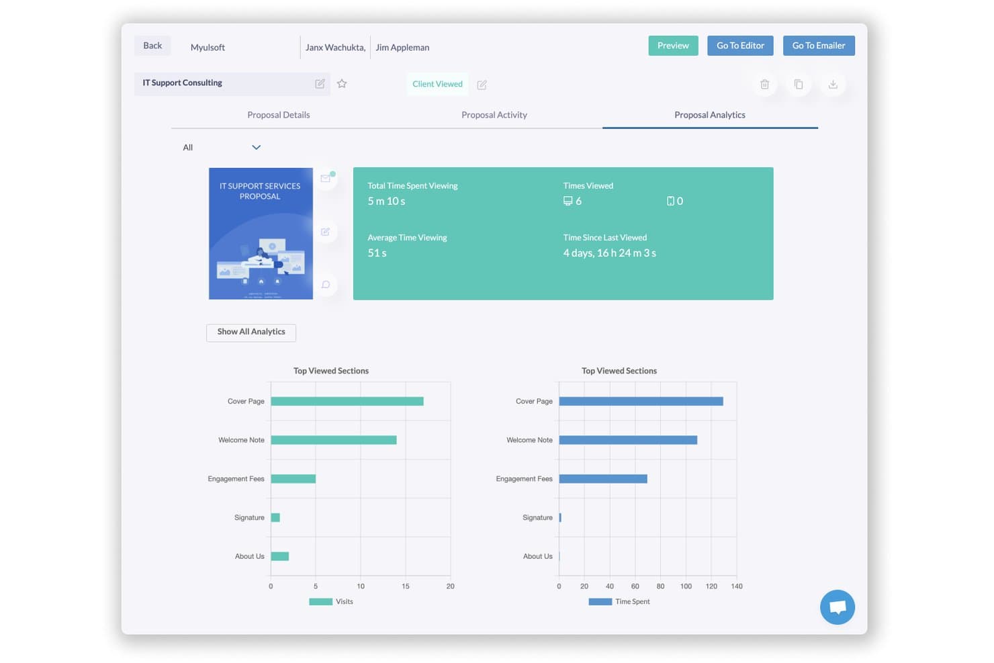Click the mobile views icon under Times Viewed
The image size is (994, 663).
click(670, 201)
